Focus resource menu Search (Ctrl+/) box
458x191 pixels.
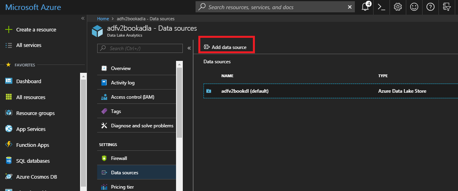point(140,49)
